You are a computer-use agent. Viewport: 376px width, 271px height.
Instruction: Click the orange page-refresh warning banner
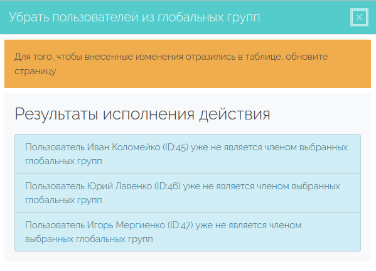click(188, 64)
